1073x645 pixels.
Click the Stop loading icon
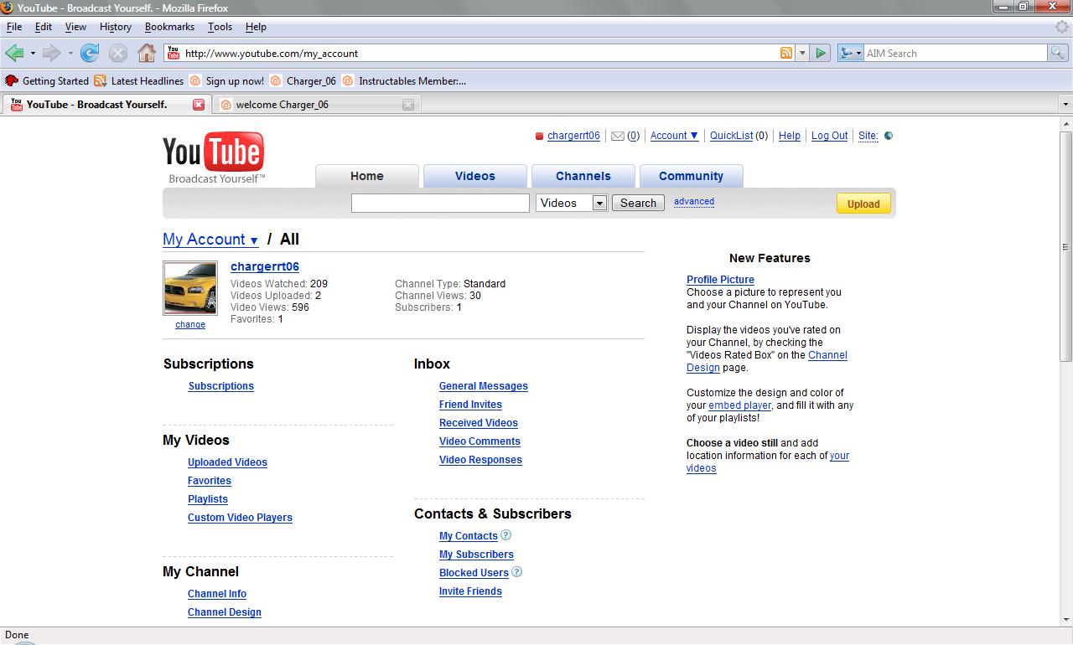click(x=118, y=53)
